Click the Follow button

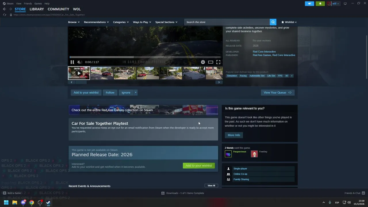110,93
